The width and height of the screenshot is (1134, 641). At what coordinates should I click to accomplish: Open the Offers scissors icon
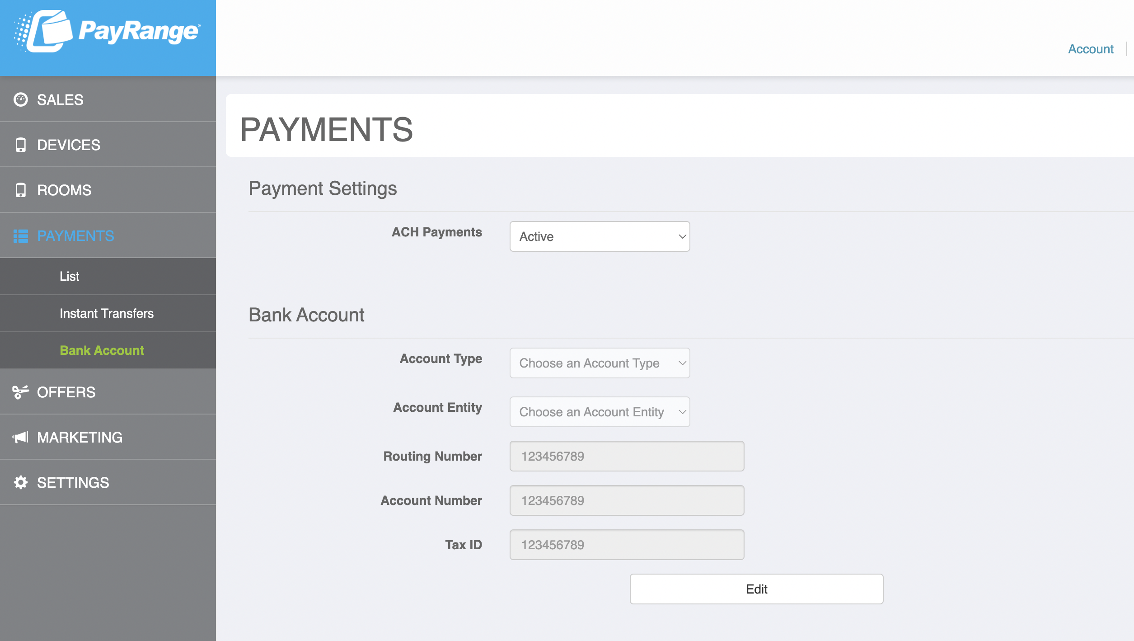tap(21, 392)
